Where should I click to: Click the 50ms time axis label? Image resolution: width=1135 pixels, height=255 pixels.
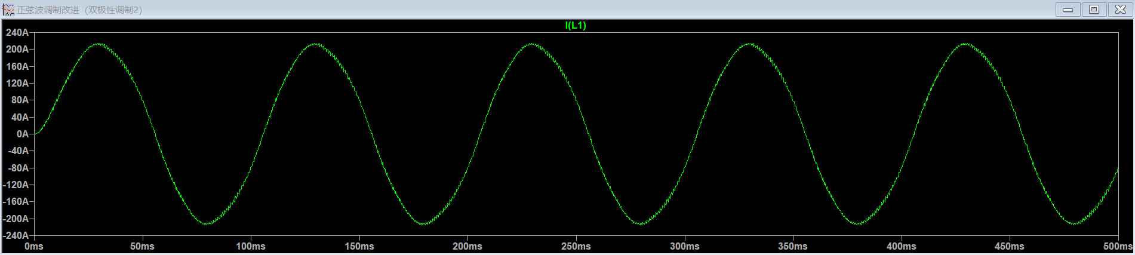[142, 246]
